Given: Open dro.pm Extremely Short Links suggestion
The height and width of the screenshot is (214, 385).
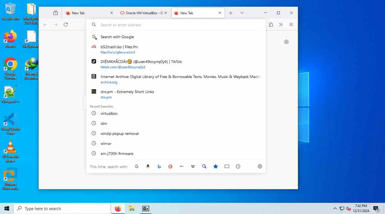Looking at the screenshot, I should point(176,94).
